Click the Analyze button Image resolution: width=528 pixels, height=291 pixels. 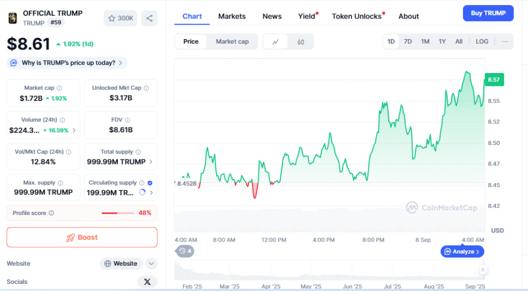pos(462,251)
